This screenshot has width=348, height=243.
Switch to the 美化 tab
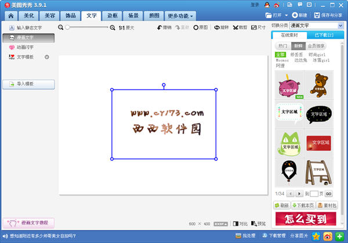pyautogui.click(x=29, y=16)
